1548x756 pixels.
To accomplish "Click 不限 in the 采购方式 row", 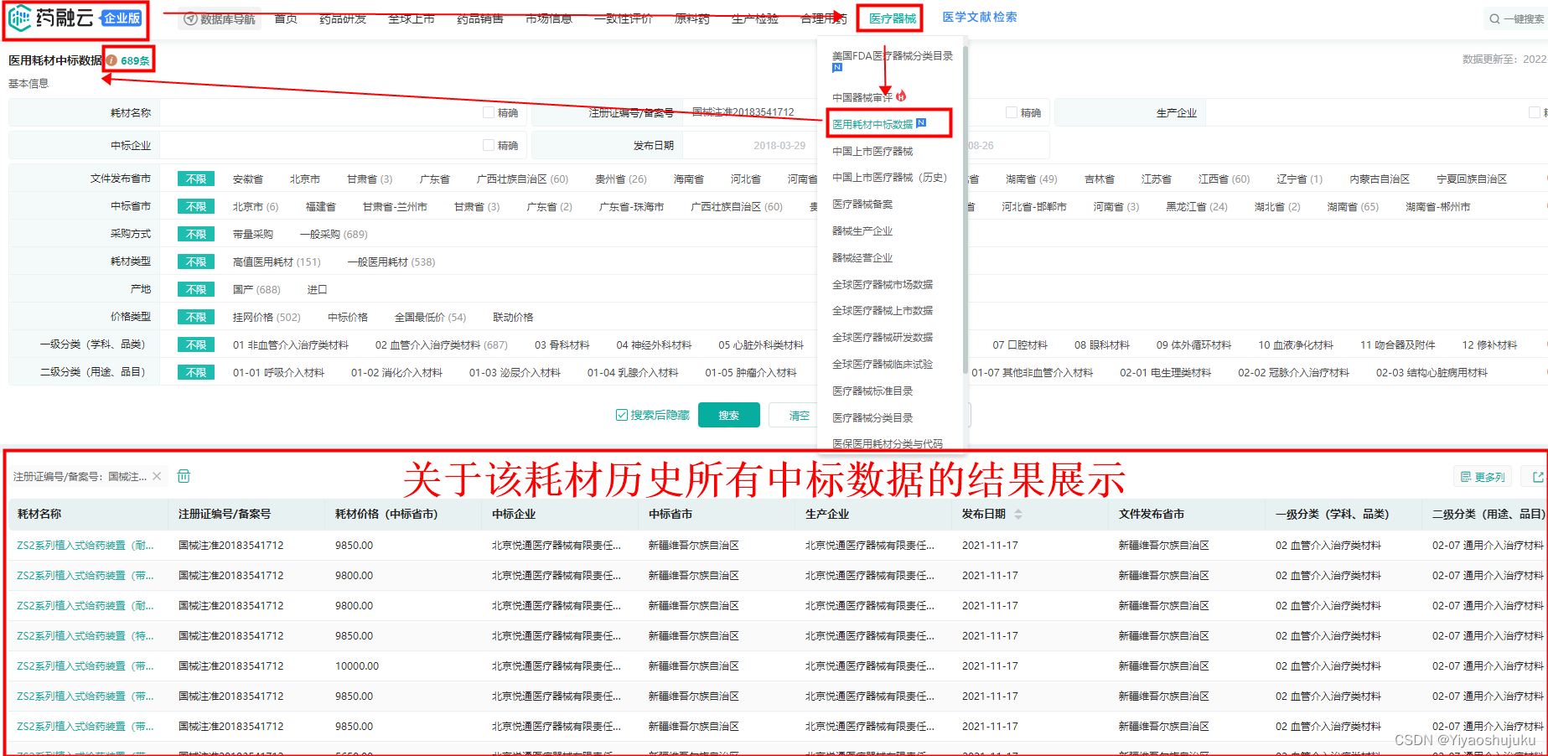I will pos(196,234).
